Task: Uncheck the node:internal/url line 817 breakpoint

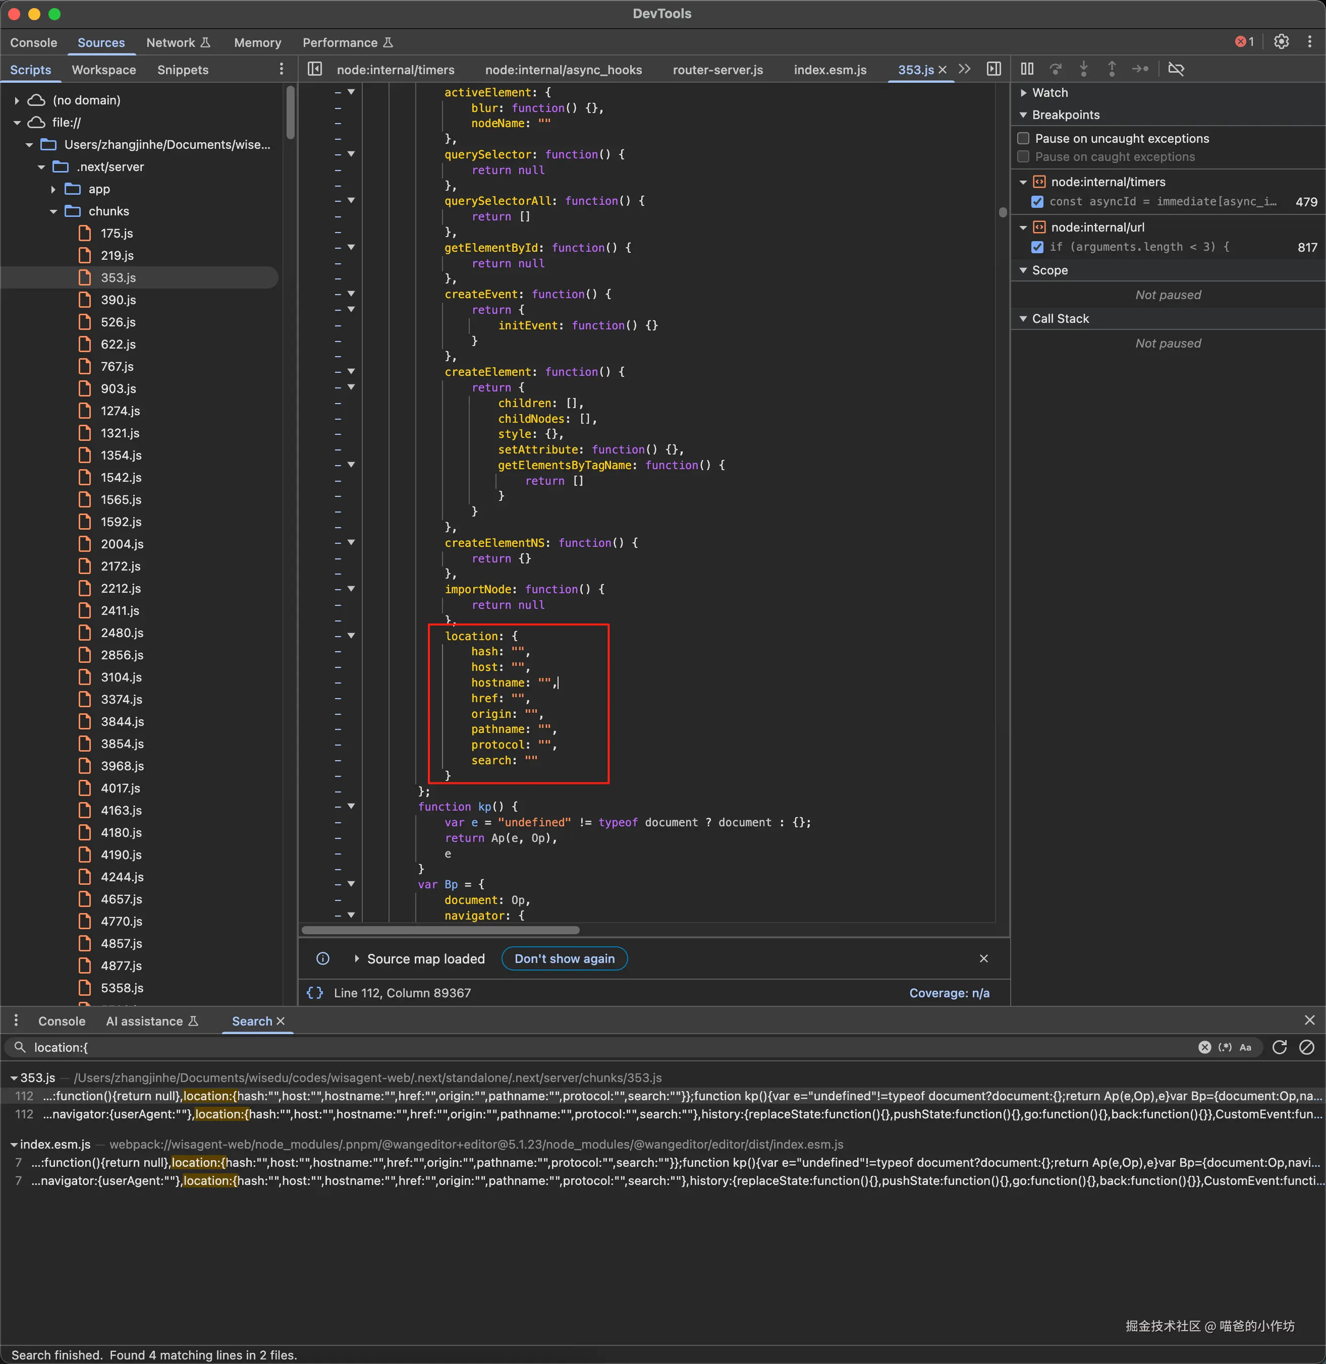Action: pyautogui.click(x=1037, y=247)
